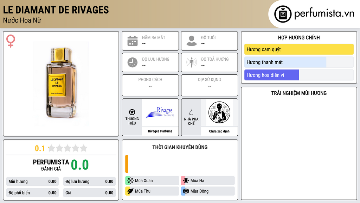Click the NĂM RA MẮT label
Screen dimensions: 360x203
pos(154,37)
